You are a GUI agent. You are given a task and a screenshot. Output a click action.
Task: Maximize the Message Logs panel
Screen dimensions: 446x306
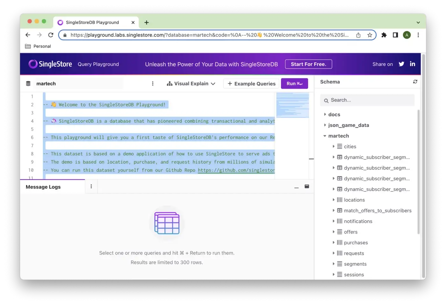pos(307,186)
